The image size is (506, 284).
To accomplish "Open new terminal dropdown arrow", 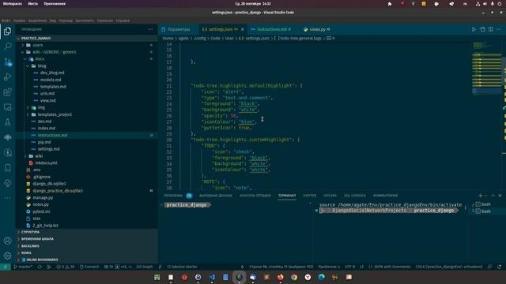I will (x=485, y=196).
